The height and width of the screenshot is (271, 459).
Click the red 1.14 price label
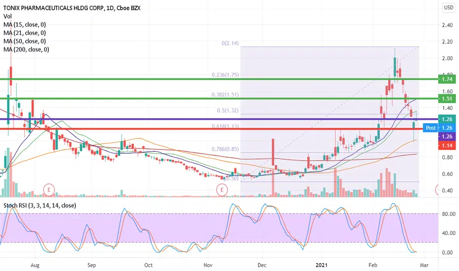coord(447,145)
